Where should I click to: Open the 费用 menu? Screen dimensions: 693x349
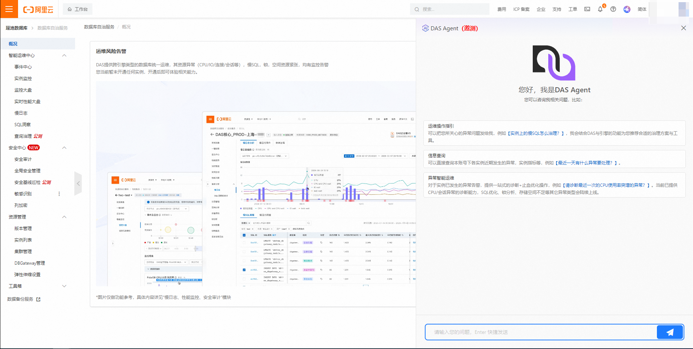[502, 9]
